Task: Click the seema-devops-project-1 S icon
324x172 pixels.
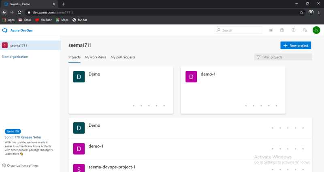Action: pos(79,168)
